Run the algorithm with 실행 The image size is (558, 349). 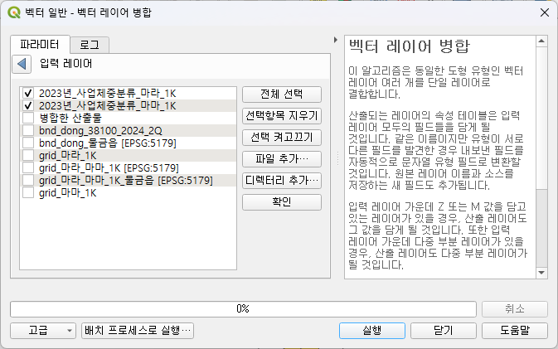point(372,331)
